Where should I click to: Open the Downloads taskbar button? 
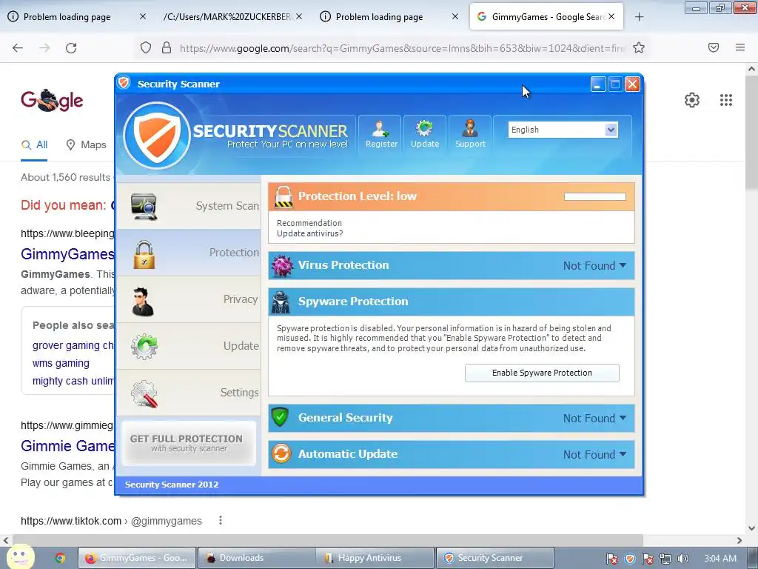point(257,558)
